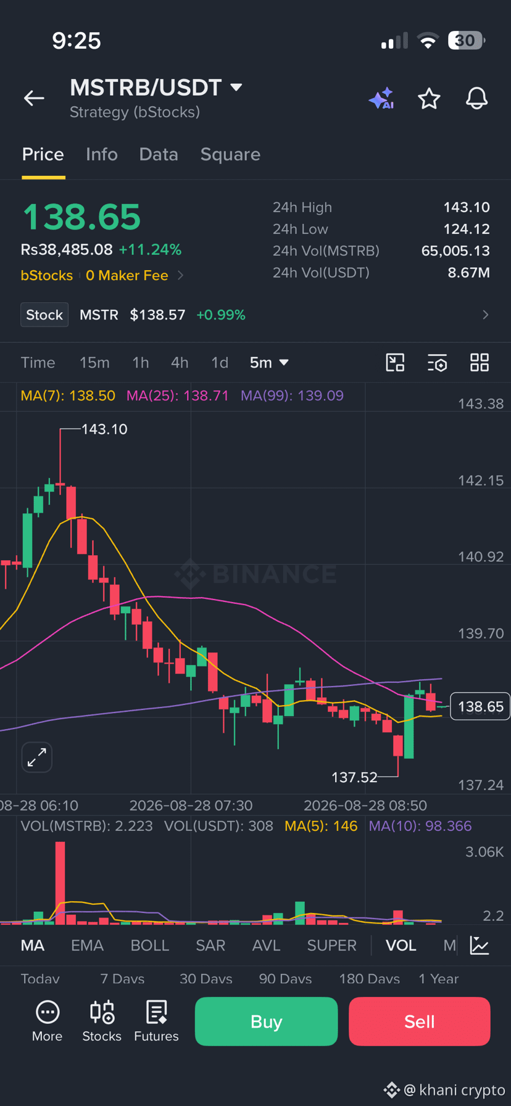
Task: Toggle the MA indicator
Action: (33, 946)
